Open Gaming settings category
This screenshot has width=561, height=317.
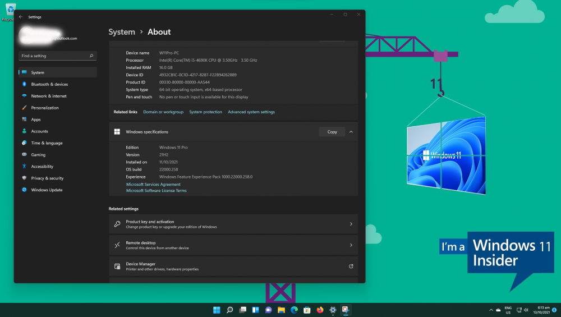pos(58,154)
